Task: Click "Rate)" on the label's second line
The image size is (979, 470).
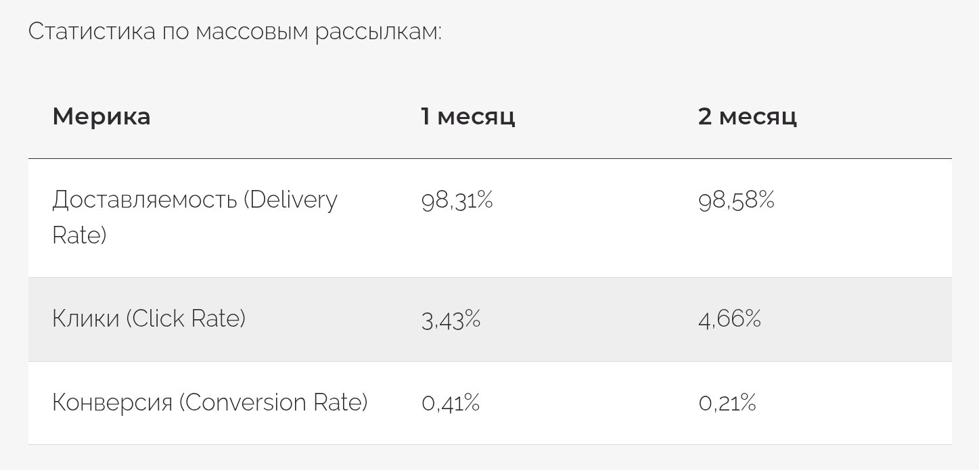Action: [79, 236]
